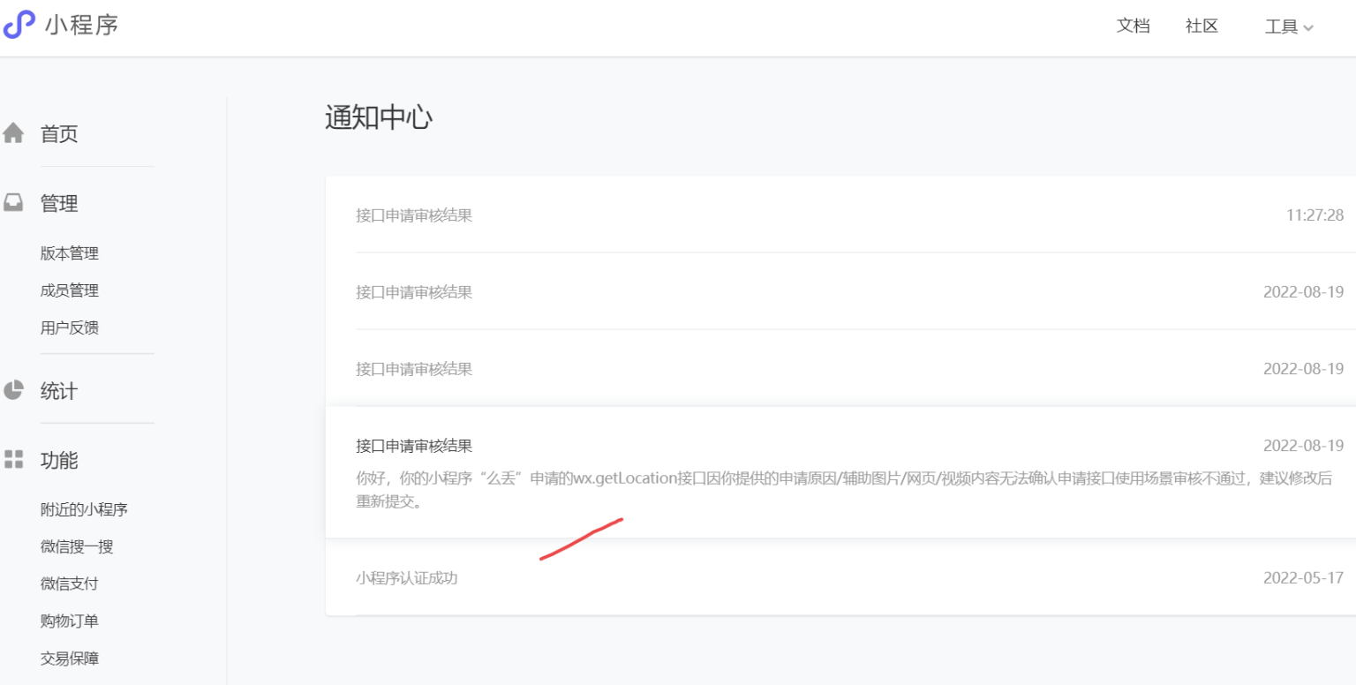Viewport: 1356px width, 685px height.
Task: Open the 管理 management section
Action: point(58,203)
